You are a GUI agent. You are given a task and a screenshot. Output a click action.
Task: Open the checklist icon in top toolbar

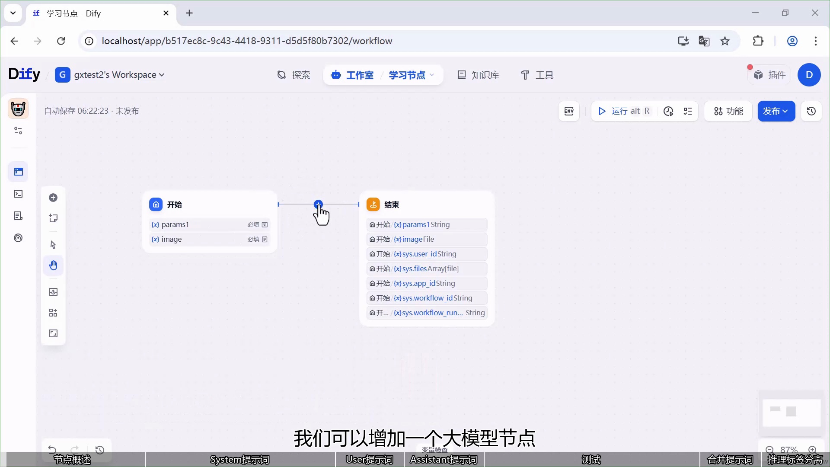point(688,111)
